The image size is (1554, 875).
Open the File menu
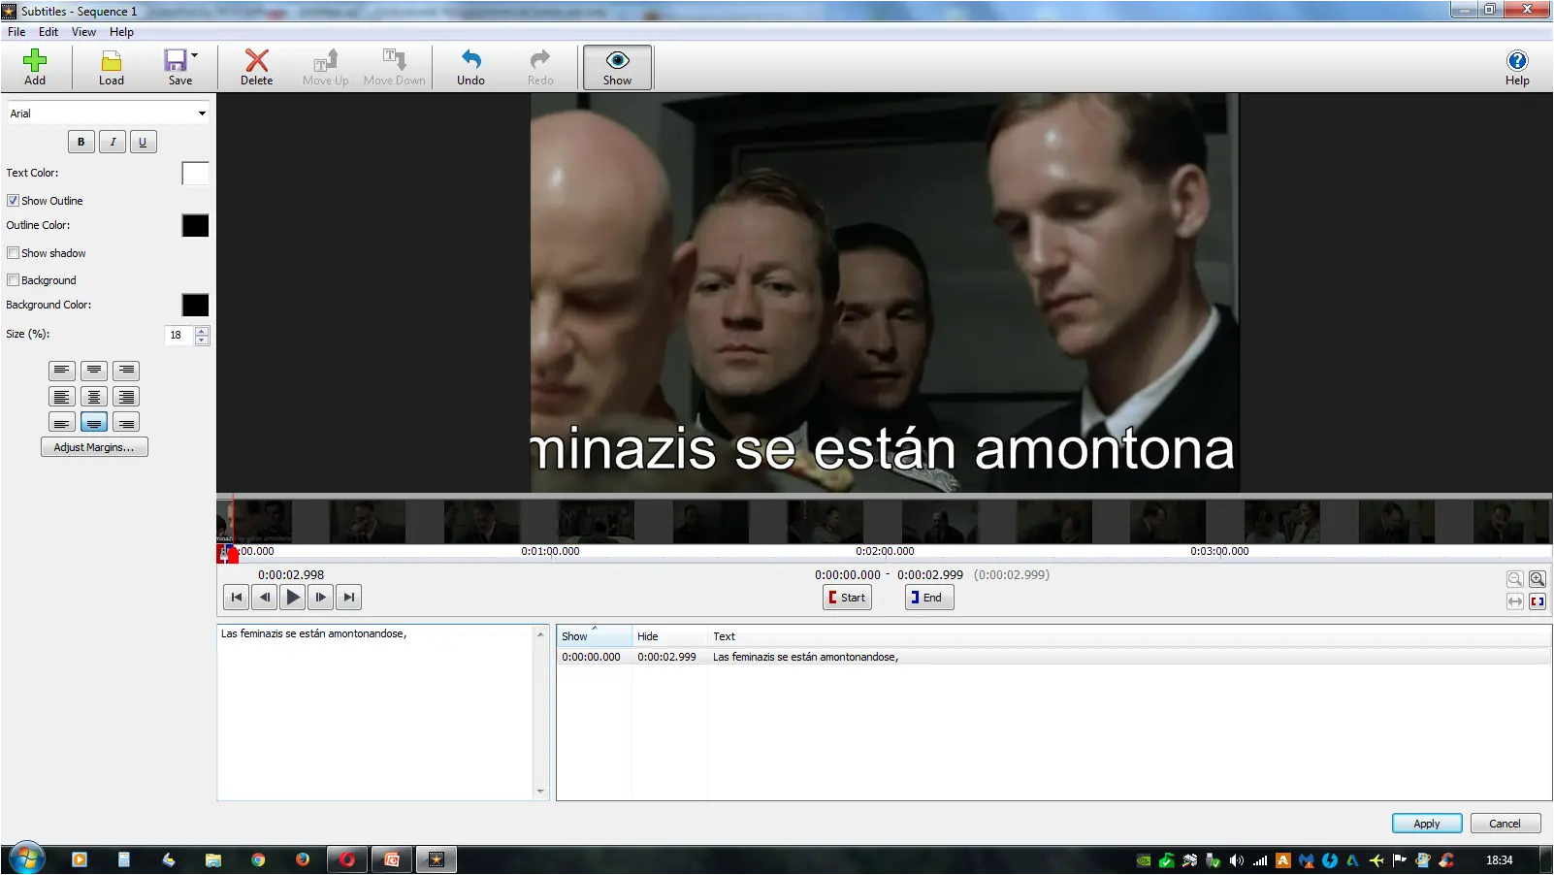click(x=16, y=32)
